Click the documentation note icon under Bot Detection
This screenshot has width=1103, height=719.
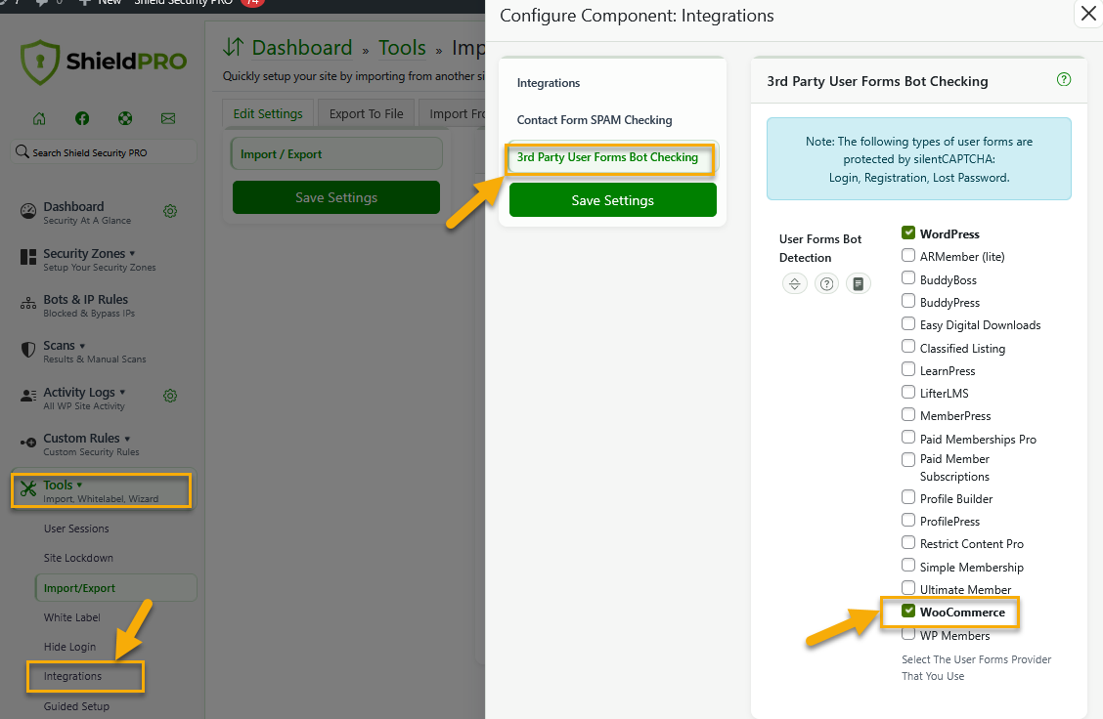point(858,284)
